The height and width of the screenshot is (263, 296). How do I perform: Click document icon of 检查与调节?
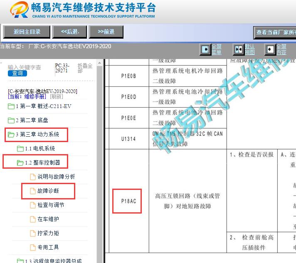click(x=33, y=205)
